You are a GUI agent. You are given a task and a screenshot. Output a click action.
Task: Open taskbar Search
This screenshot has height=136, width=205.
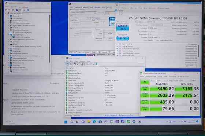72,122
